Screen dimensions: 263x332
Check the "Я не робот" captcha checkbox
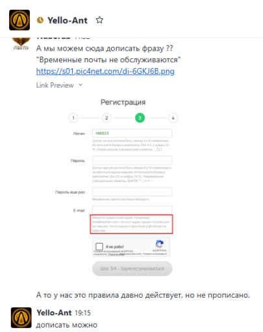point(99,246)
